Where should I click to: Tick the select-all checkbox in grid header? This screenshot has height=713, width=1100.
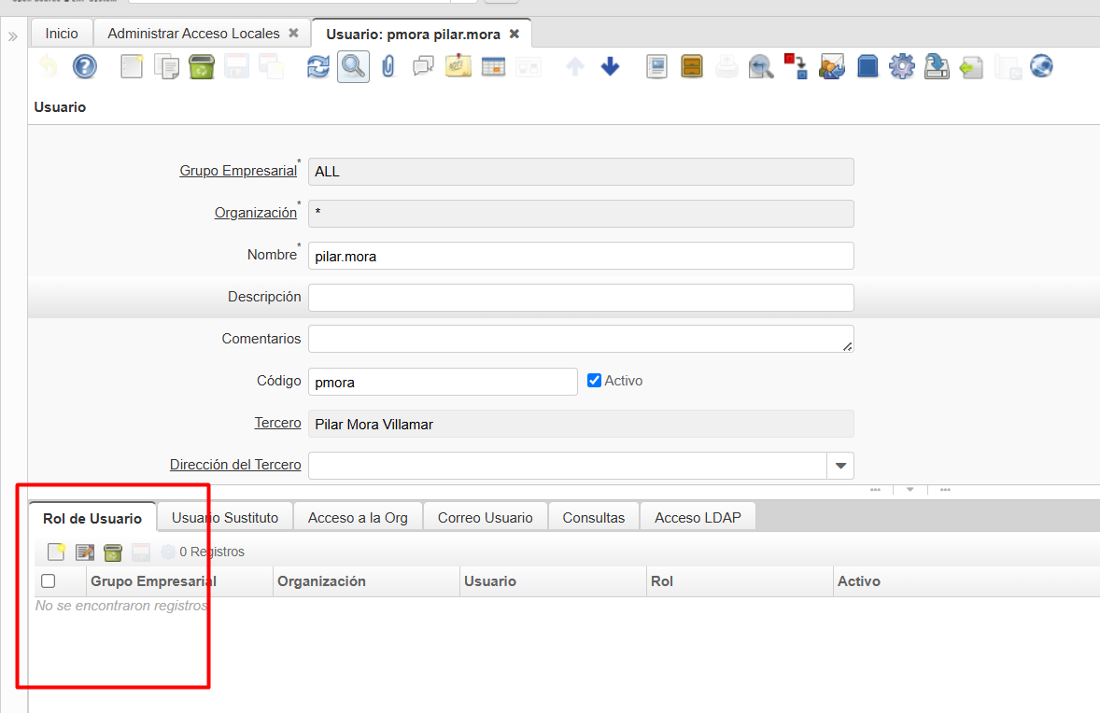(x=49, y=581)
